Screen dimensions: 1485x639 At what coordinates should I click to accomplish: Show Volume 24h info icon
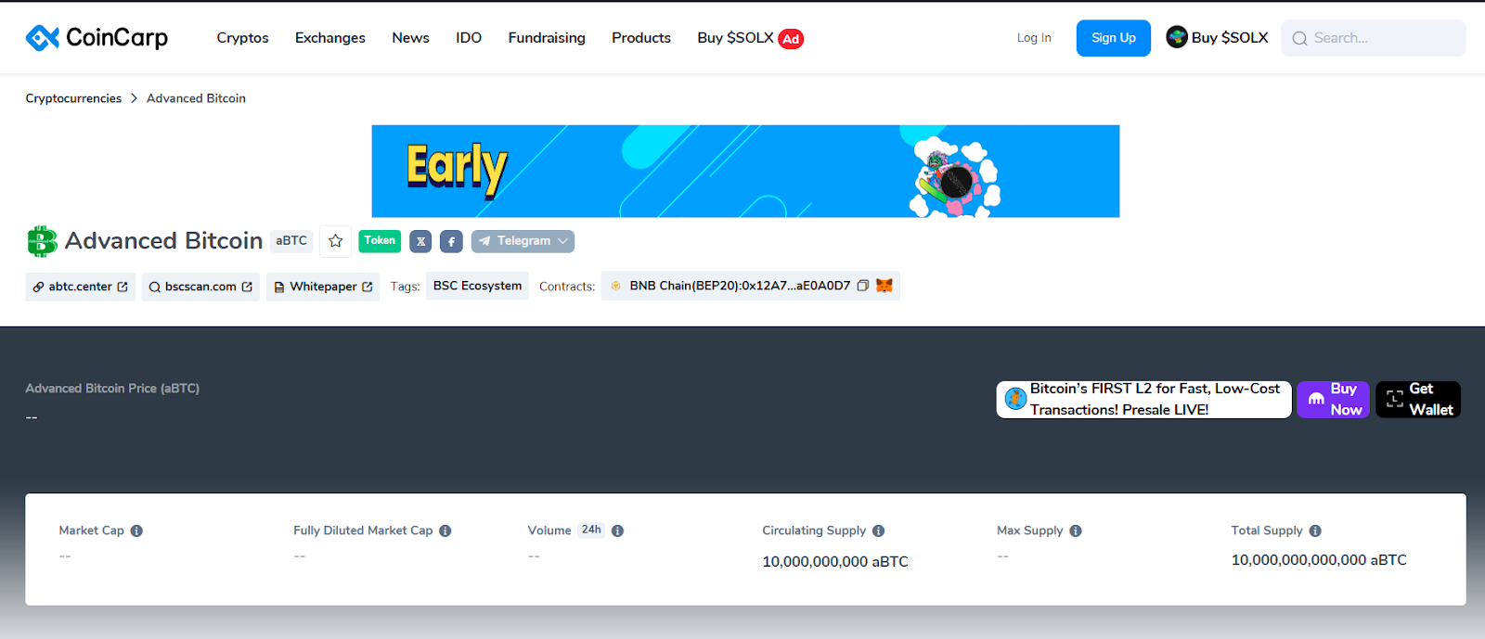(x=618, y=531)
